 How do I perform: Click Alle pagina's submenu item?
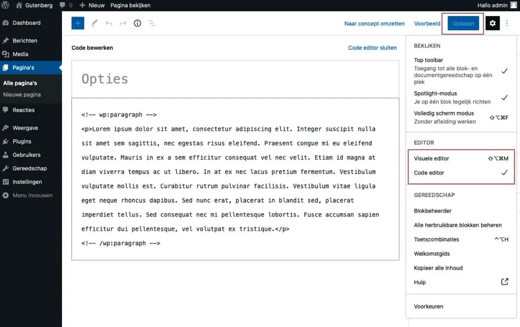pyautogui.click(x=20, y=83)
